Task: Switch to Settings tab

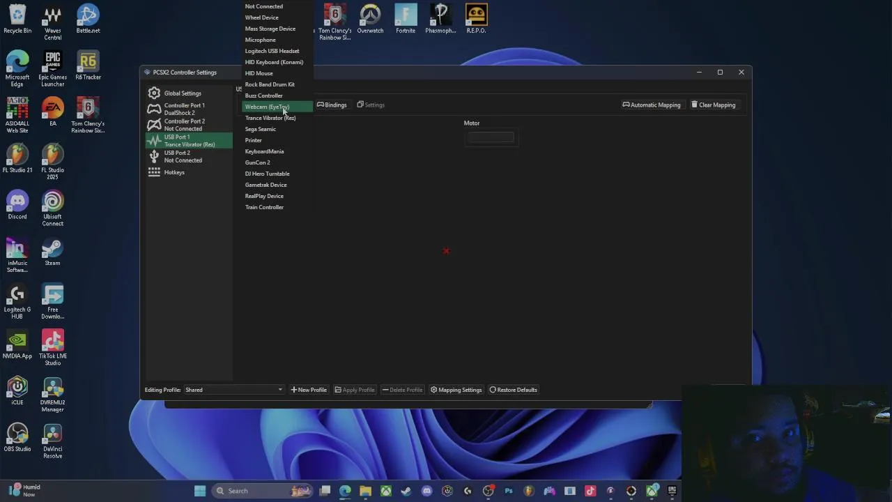Action: pyautogui.click(x=371, y=105)
